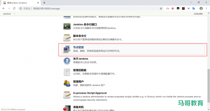Click the 管理旧数据 document icon
Screen dimensions: 210x111
click(x=67, y=72)
